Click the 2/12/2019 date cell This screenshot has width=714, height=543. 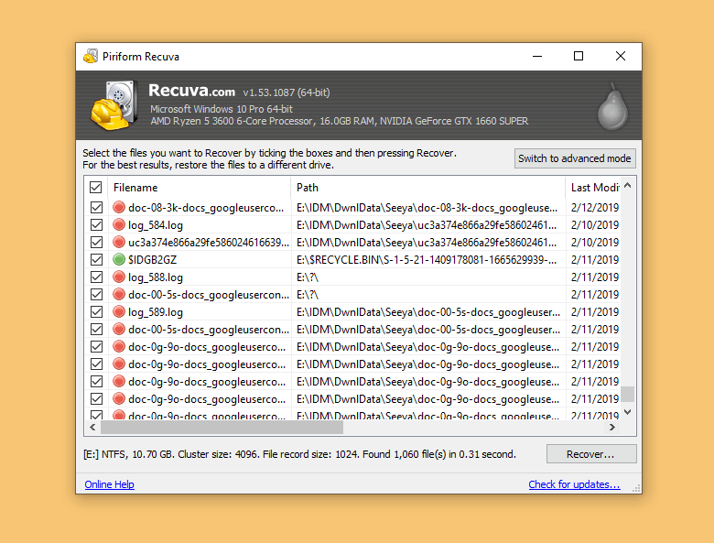[x=595, y=208]
